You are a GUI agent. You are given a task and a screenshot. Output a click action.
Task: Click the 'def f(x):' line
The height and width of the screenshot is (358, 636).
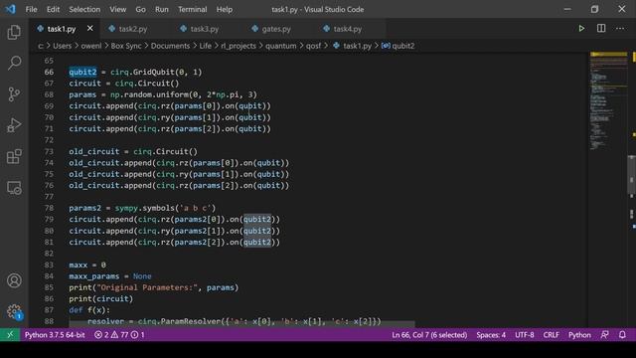[x=89, y=310]
